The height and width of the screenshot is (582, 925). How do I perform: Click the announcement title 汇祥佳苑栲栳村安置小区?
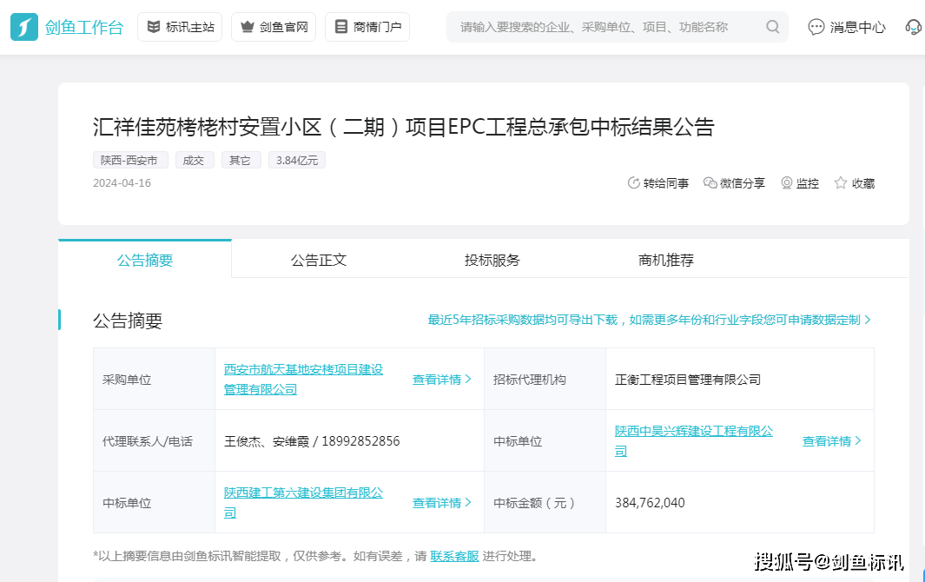tap(404, 127)
